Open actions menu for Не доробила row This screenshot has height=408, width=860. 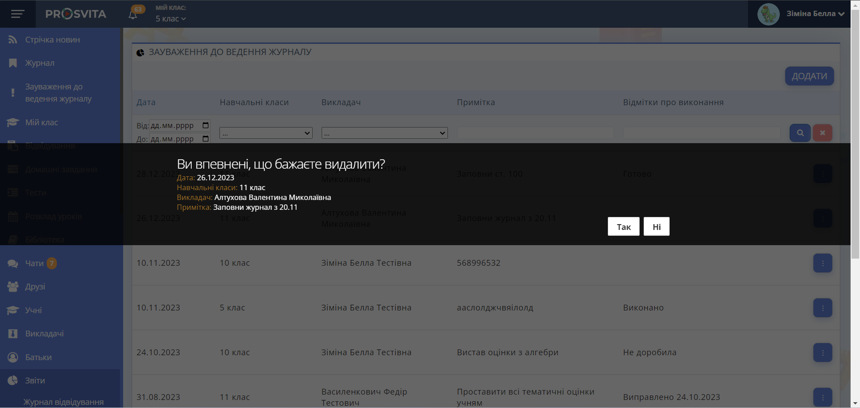pos(822,353)
